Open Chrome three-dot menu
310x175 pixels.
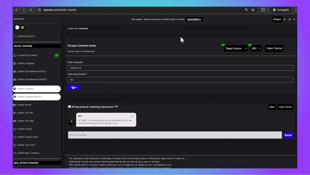click(295, 10)
